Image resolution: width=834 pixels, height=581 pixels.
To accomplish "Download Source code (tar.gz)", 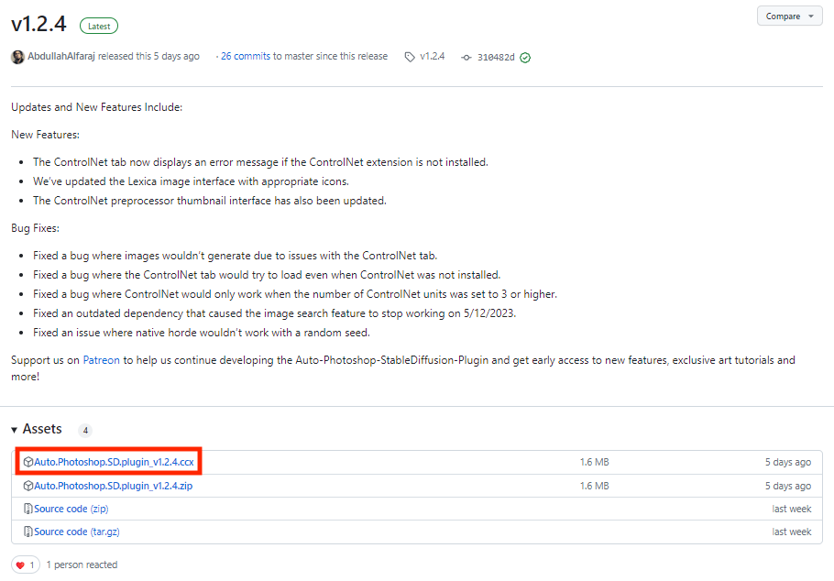I will 77,532.
